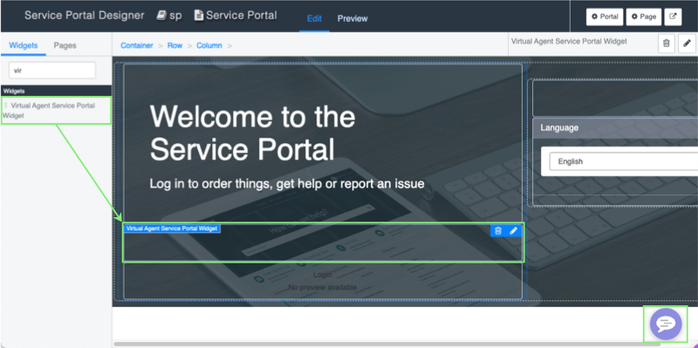
Task: Select the Widgets tab
Action: (x=24, y=45)
